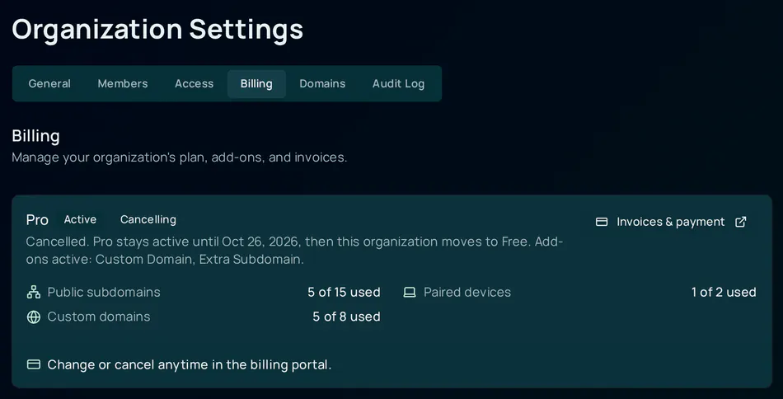
Task: Open Invoices & payment link
Action: [x=671, y=222]
